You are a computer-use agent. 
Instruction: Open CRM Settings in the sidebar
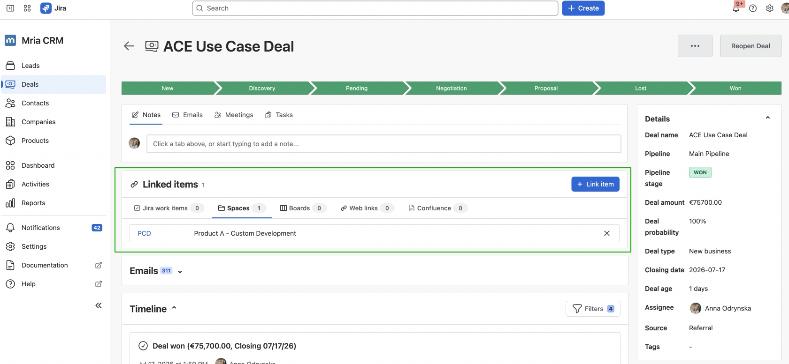pos(54,246)
